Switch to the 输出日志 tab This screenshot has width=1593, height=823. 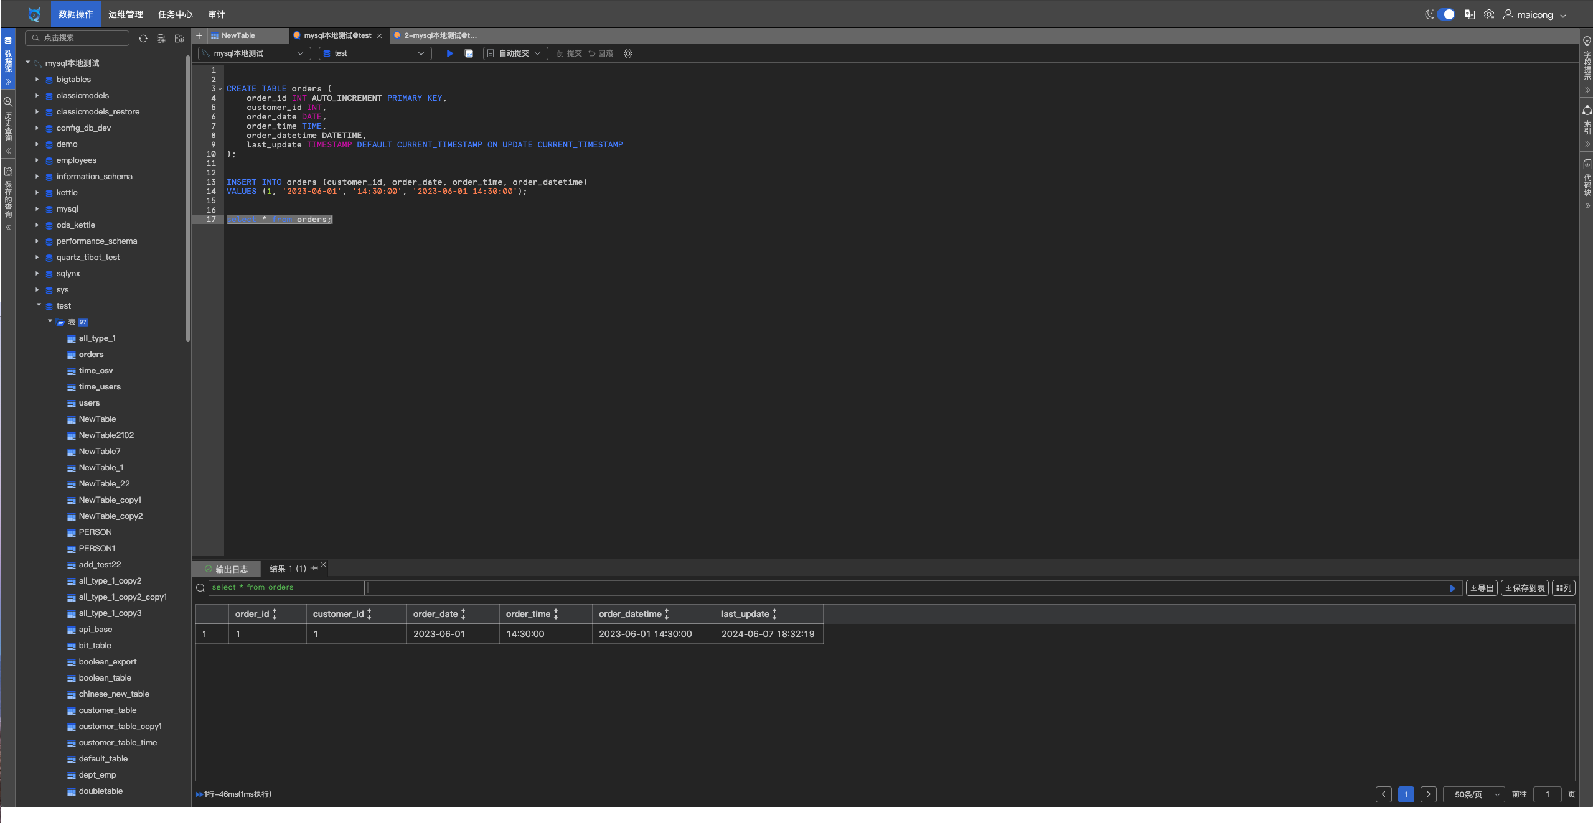click(x=227, y=569)
